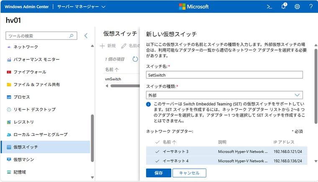Viewport: 318px width, 182px height.
Task: Expand the スイッチの種類 dropdown
Action: pos(224,95)
